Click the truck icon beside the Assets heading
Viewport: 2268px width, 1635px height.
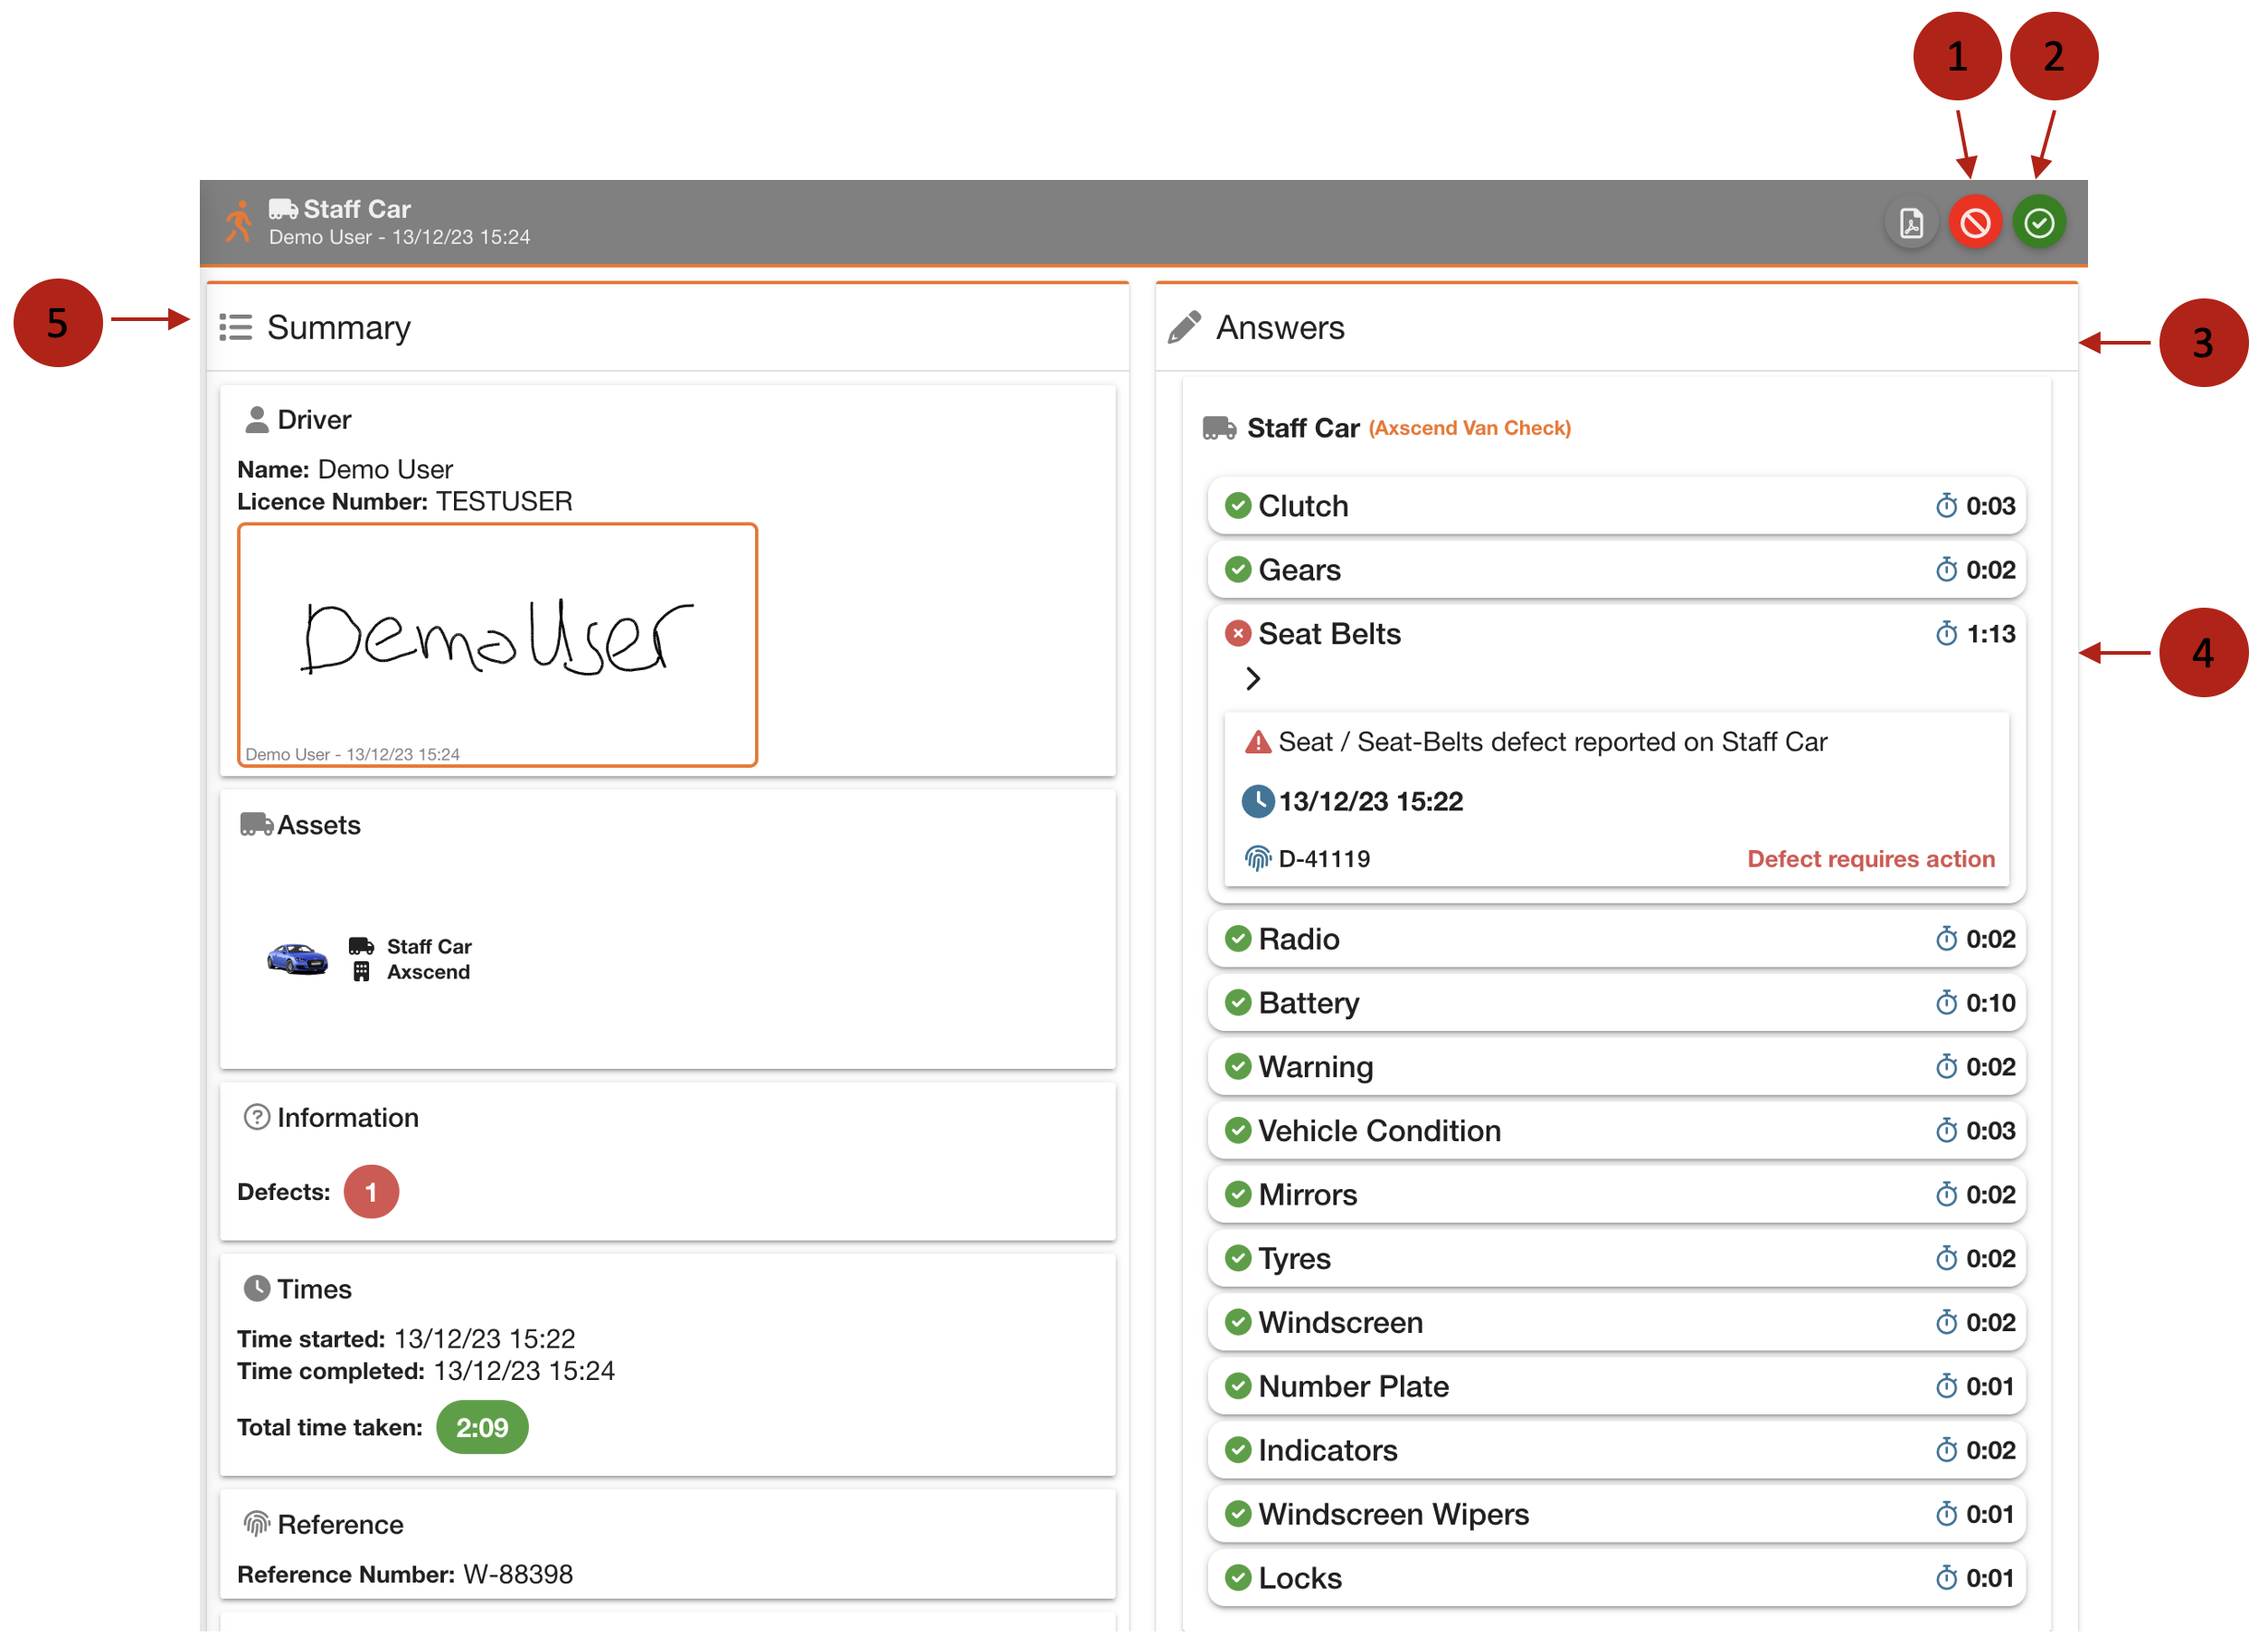[x=257, y=824]
